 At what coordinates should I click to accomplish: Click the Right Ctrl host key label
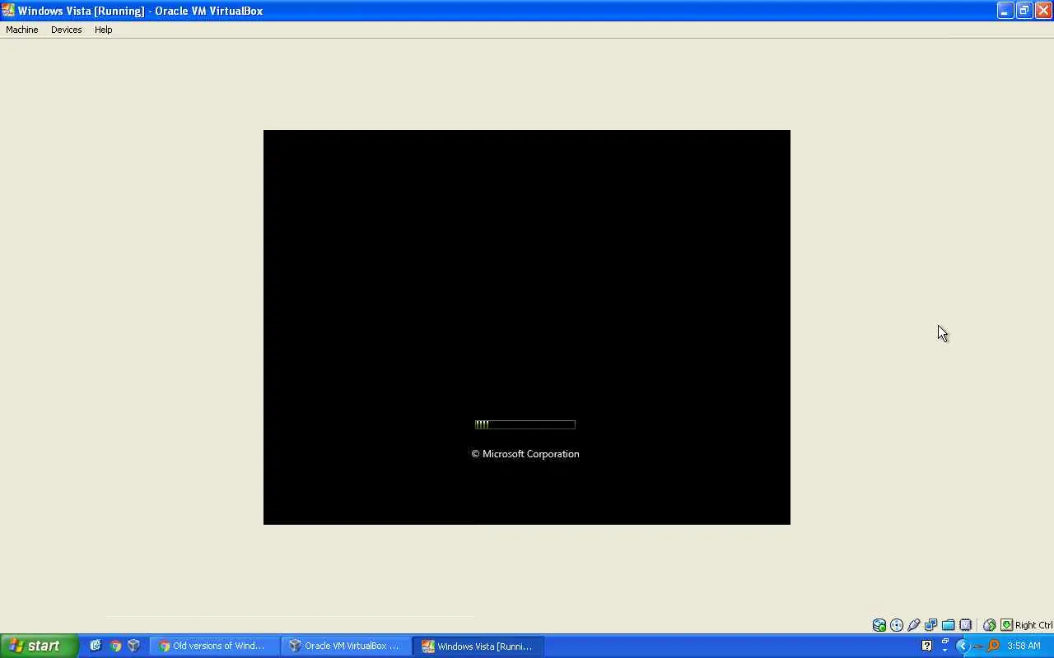point(1033,625)
